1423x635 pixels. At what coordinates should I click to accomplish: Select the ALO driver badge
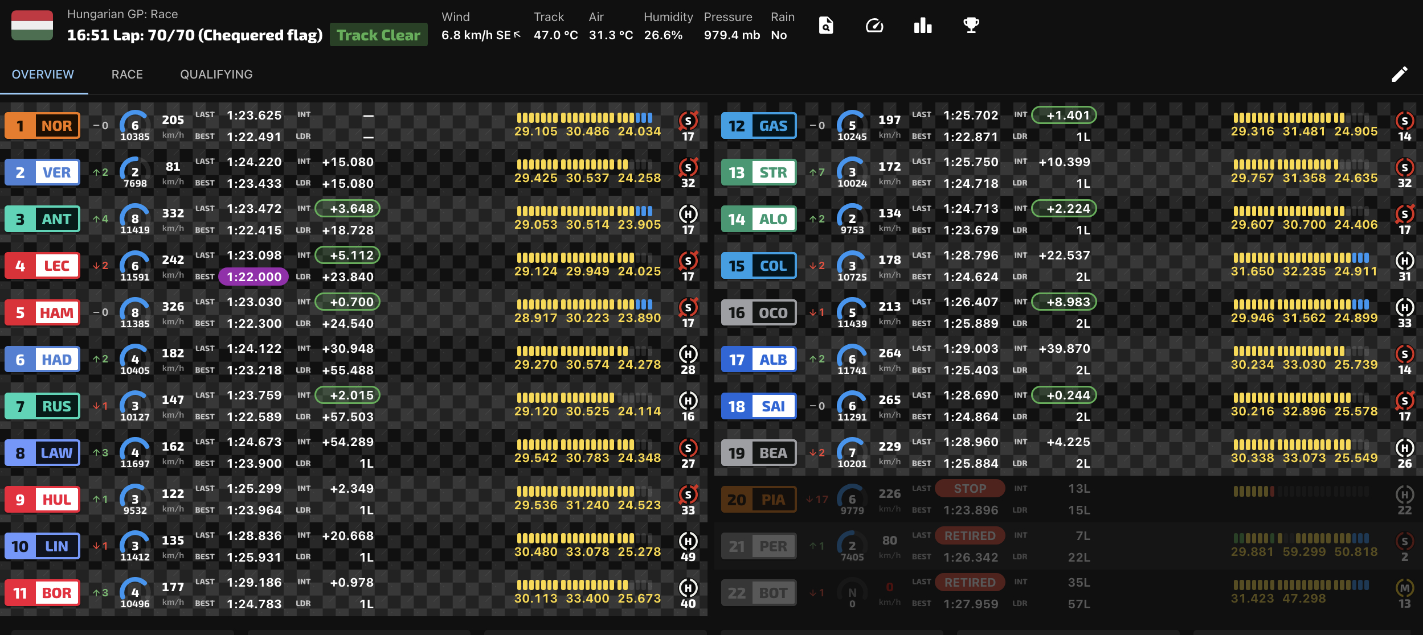coord(759,219)
